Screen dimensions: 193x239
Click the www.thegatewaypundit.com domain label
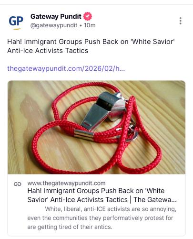[x=66, y=183]
